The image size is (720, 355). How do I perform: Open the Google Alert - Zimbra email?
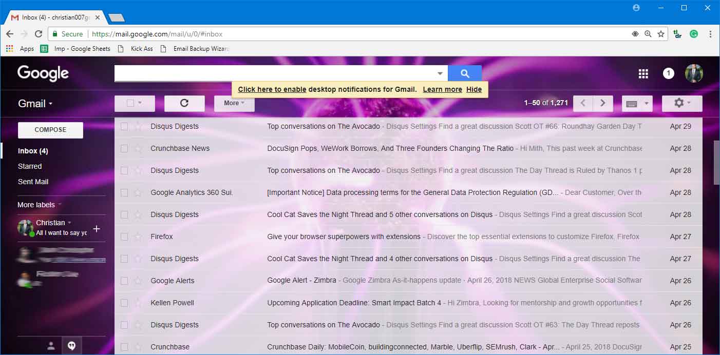[408, 281]
